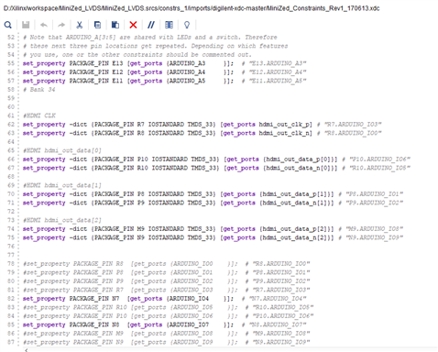Toggle line comments with // icon
This screenshot has width=438, height=352.
click(x=151, y=25)
